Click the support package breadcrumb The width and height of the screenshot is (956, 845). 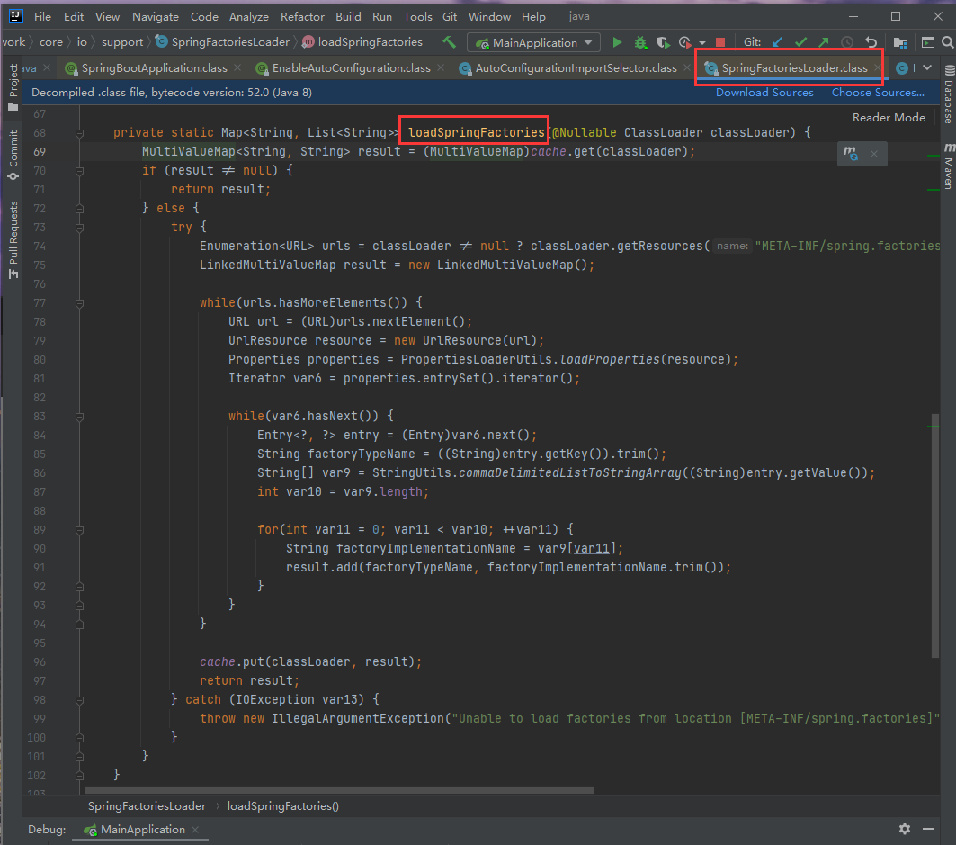122,42
